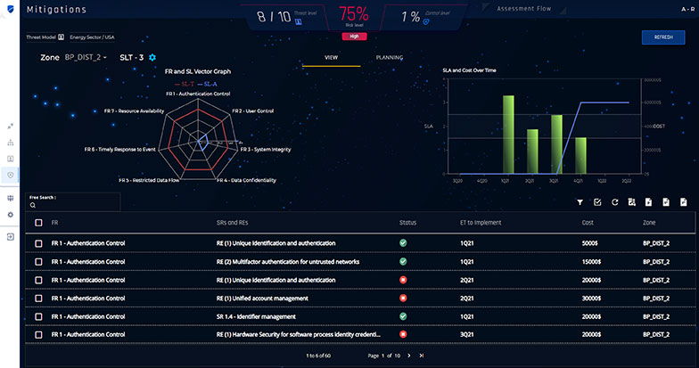The height and width of the screenshot is (368, 699).
Task: Jump to the last page of table
Action: [422, 356]
